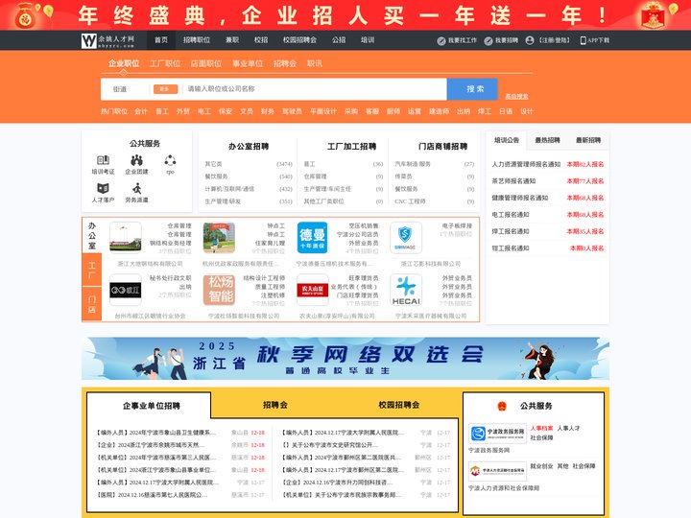The height and width of the screenshot is (518, 691).
Task: Open 浙江大地钢结构有限公司 company logo
Action: click(126, 238)
